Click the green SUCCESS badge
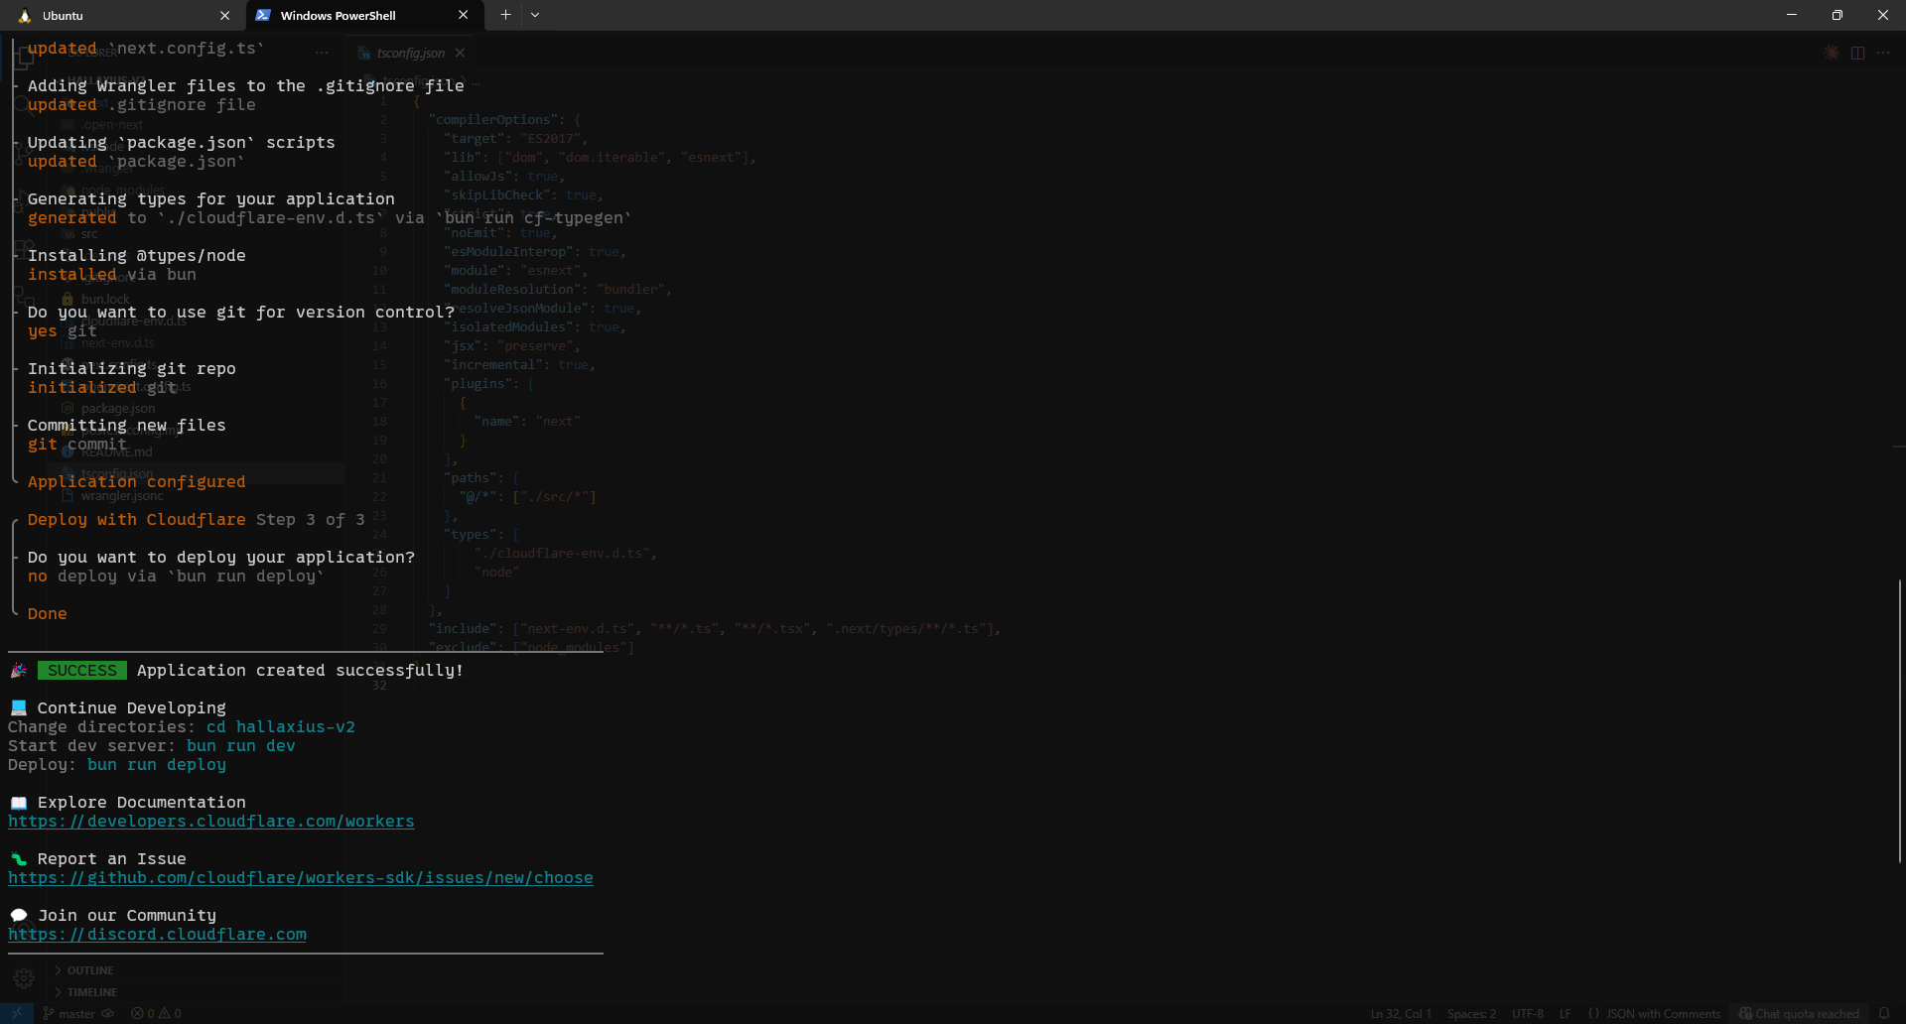 pos(82,671)
